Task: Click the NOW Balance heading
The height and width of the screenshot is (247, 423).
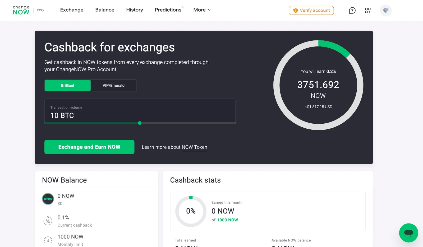Action: pos(64,180)
